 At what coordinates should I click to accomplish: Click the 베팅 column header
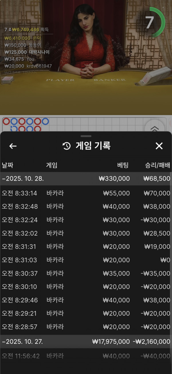coord(123,165)
